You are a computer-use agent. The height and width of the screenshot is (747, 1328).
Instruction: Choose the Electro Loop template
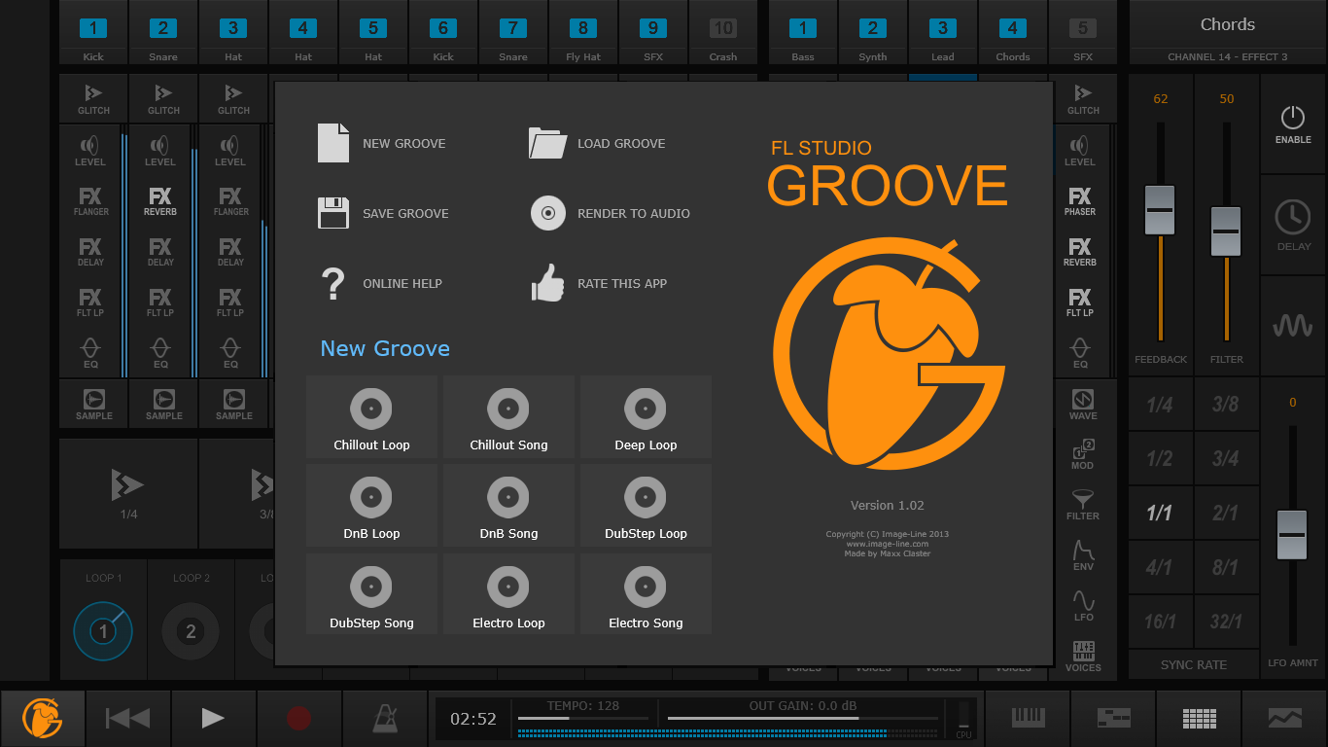coord(508,594)
